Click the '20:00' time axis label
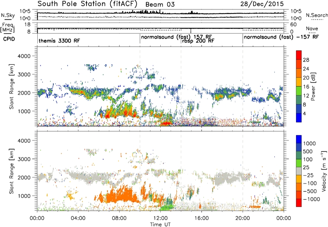Viewport: 328px width, 227px height. pos(243,218)
